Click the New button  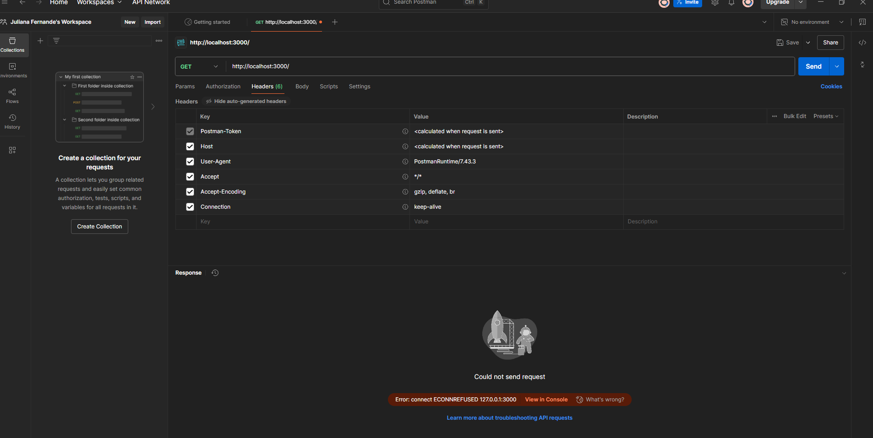(130, 22)
